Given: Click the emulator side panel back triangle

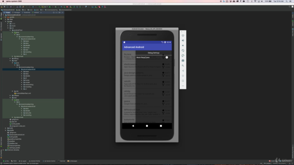Looking at the screenshot, I should pos(183,71).
